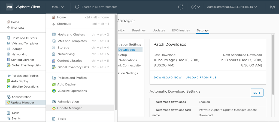This screenshot has height=122, width=279.
Task: Choose VMs and Templates menu entry
Action: click(x=72, y=41)
